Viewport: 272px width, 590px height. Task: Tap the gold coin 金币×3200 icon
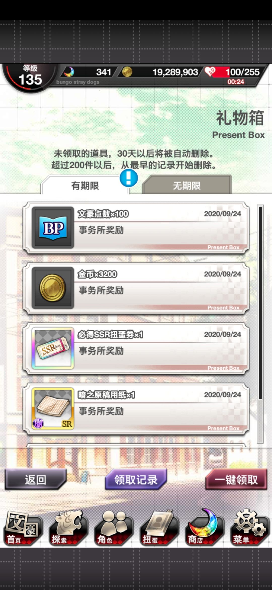click(x=53, y=288)
